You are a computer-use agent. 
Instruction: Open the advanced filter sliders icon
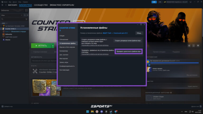coord(26,19)
